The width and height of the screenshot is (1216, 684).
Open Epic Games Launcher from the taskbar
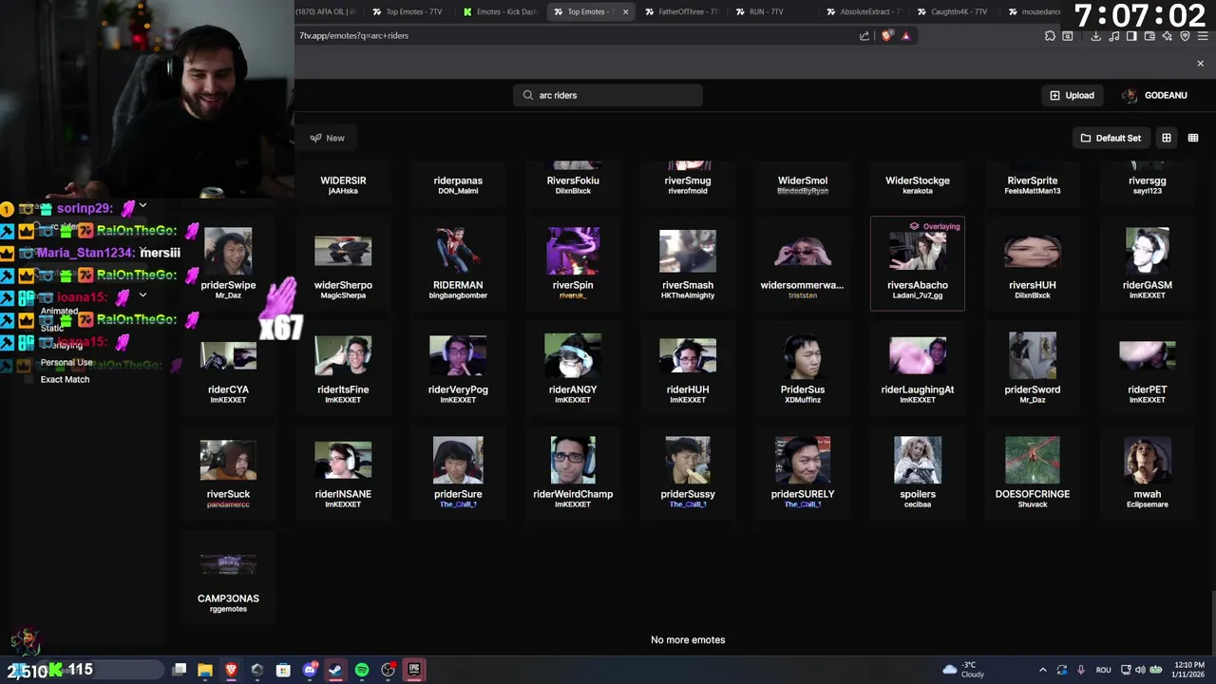point(414,670)
